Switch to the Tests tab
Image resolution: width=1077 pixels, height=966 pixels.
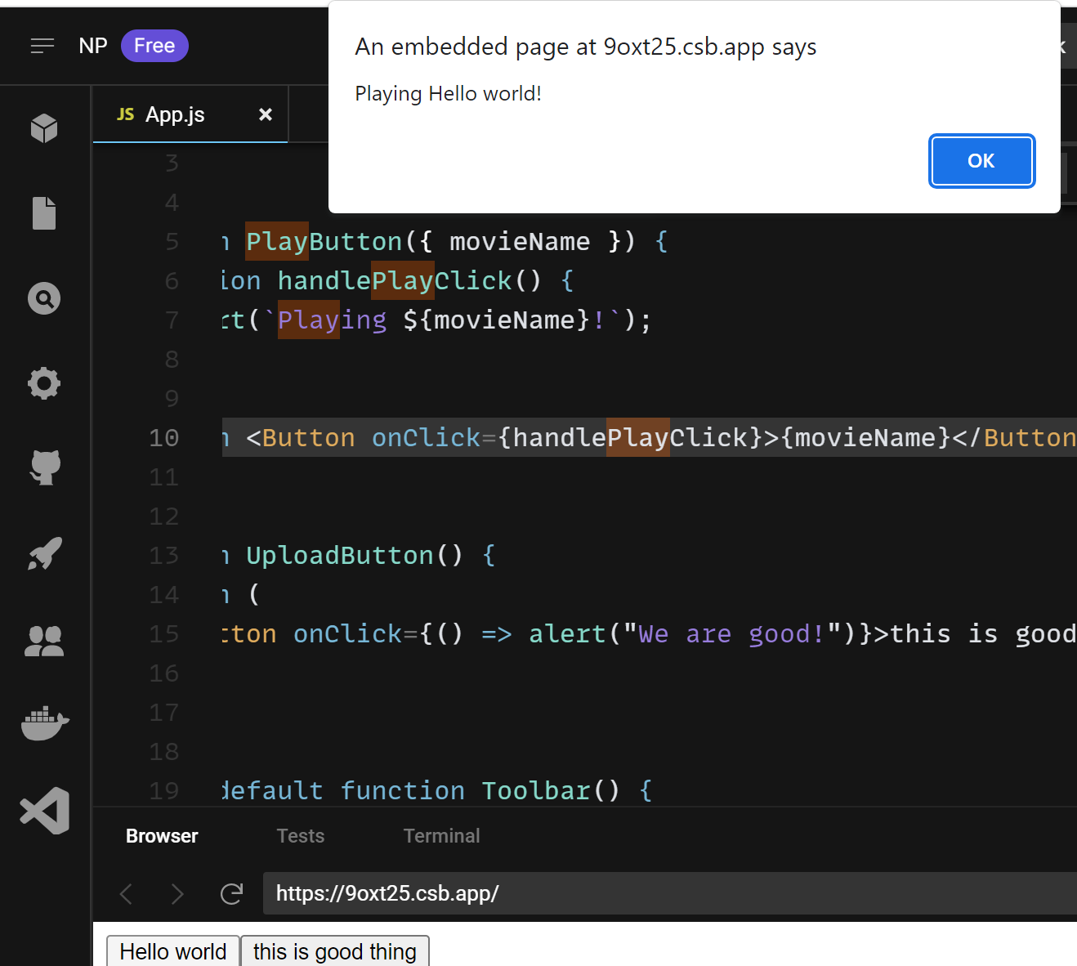tap(301, 836)
